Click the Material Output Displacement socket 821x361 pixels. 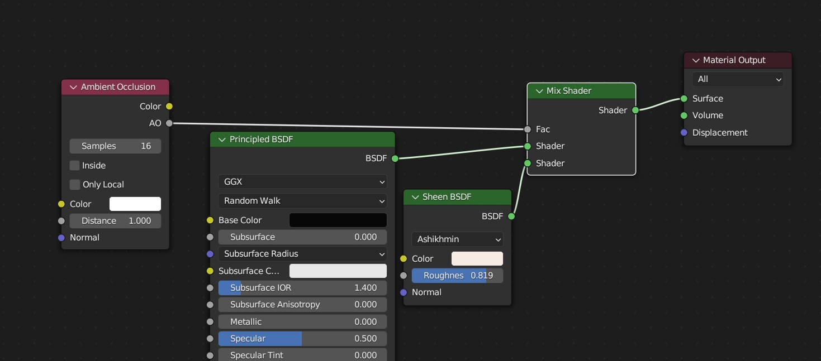coord(684,133)
